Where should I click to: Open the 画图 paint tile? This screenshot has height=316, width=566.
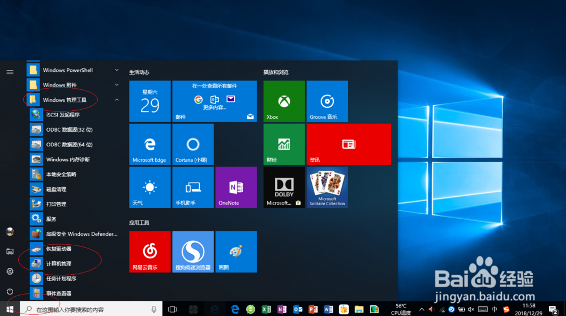click(236, 252)
